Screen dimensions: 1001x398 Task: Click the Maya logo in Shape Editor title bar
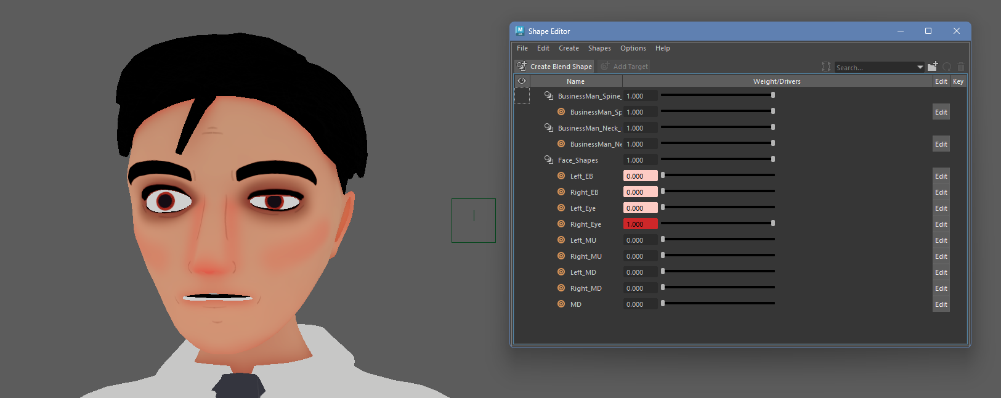[x=519, y=31]
